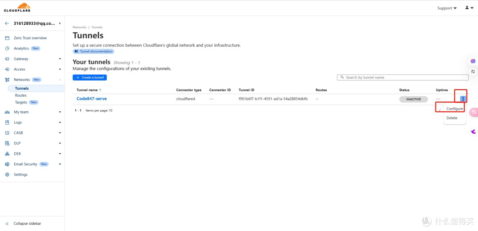Open the Code847-serve tunnel link

(x=92, y=98)
